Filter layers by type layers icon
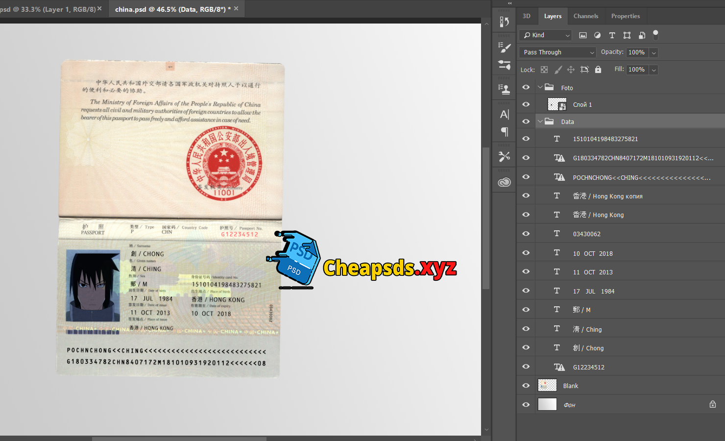The width and height of the screenshot is (725, 441). click(x=612, y=35)
